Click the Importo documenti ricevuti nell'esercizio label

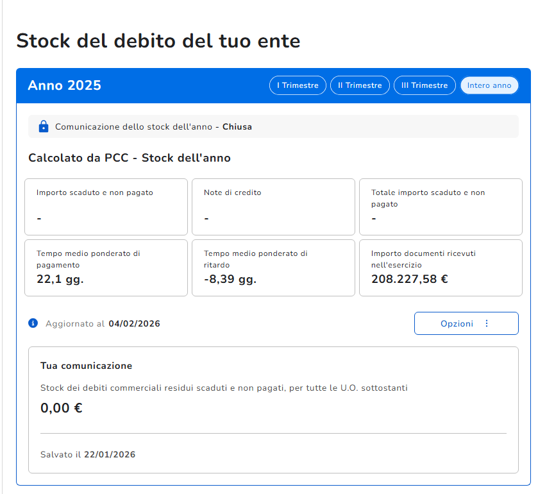[423, 259]
